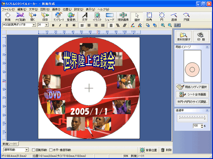Open the 位置 menu
The image size is (213, 159).
click(x=67, y=9)
